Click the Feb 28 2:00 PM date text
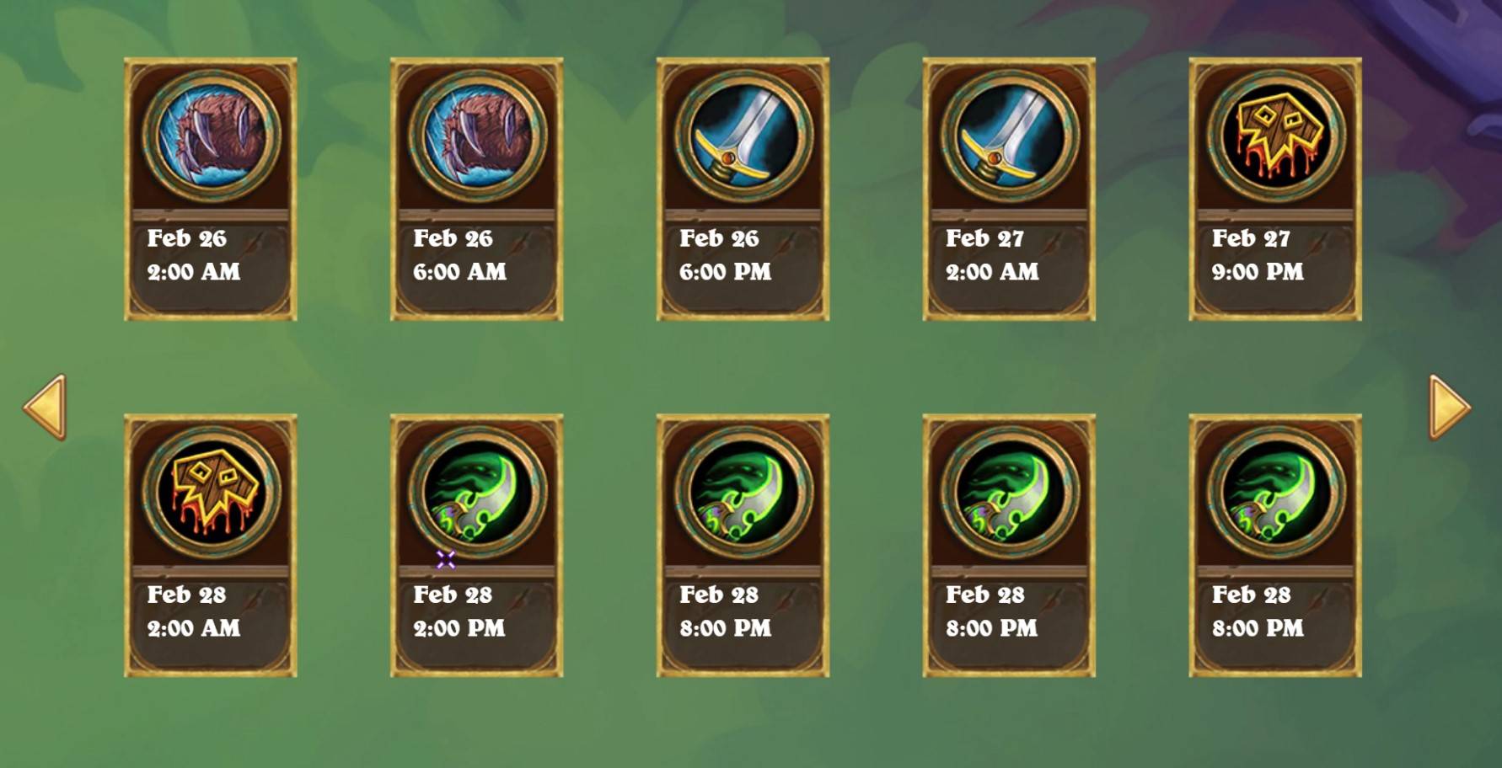 (x=459, y=611)
